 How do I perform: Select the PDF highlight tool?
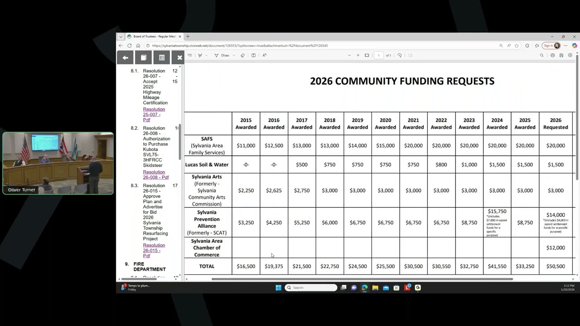(x=200, y=55)
